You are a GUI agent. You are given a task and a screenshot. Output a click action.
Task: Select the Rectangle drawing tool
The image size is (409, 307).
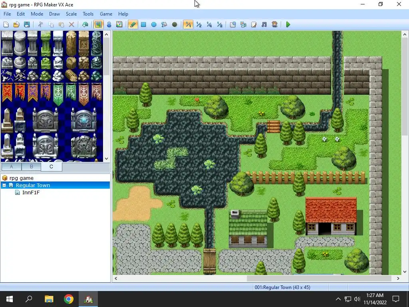point(143,24)
